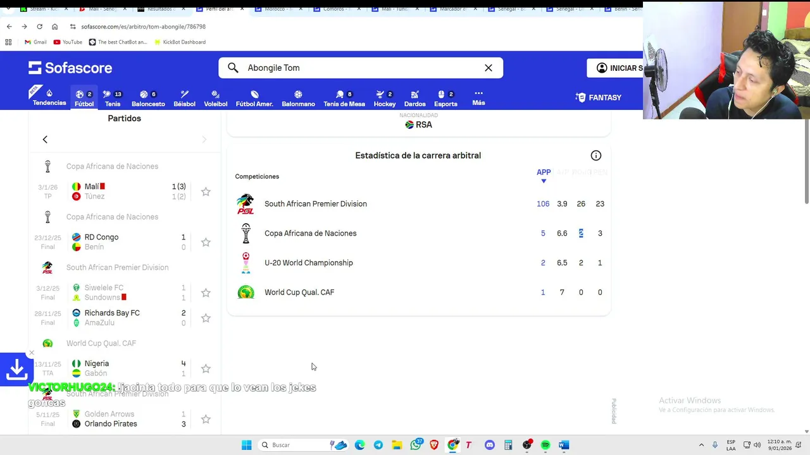Open the first Copa Africana de Naciones header
The height and width of the screenshot is (455, 810).
pyautogui.click(x=112, y=166)
